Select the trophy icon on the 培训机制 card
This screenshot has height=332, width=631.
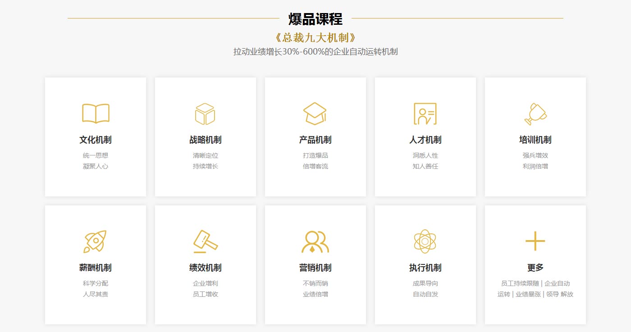coord(535,114)
